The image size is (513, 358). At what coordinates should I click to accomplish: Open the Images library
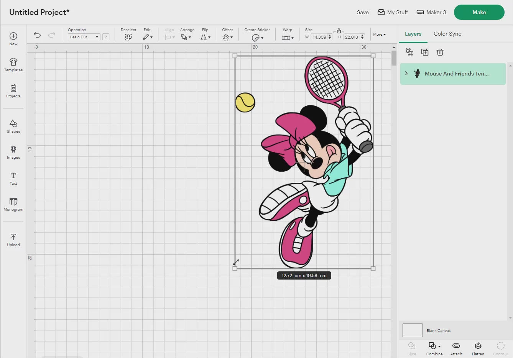[13, 152]
